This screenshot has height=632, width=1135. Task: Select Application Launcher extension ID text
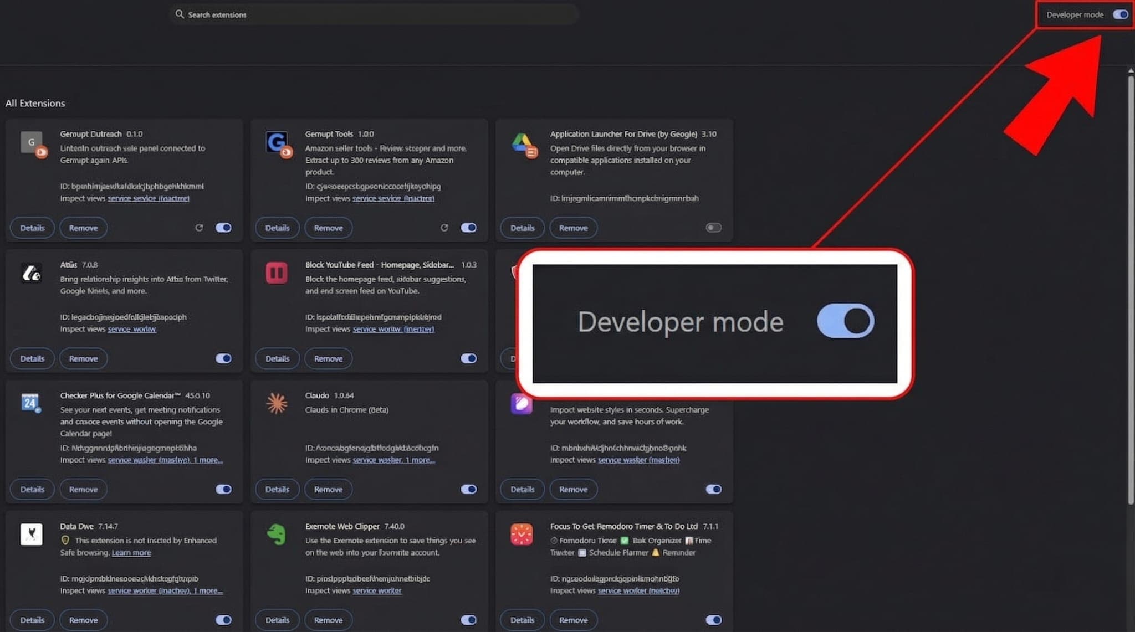624,198
